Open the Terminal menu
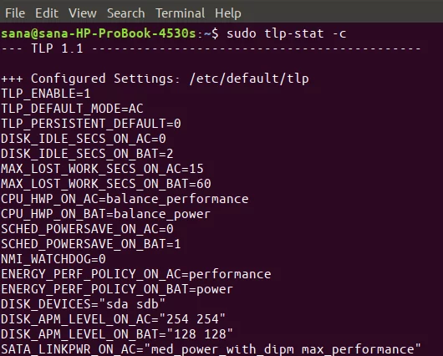This screenshot has height=356, width=443. coord(180,13)
